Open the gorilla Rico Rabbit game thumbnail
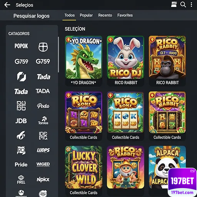The height and width of the screenshot is (197, 197). click(167, 57)
